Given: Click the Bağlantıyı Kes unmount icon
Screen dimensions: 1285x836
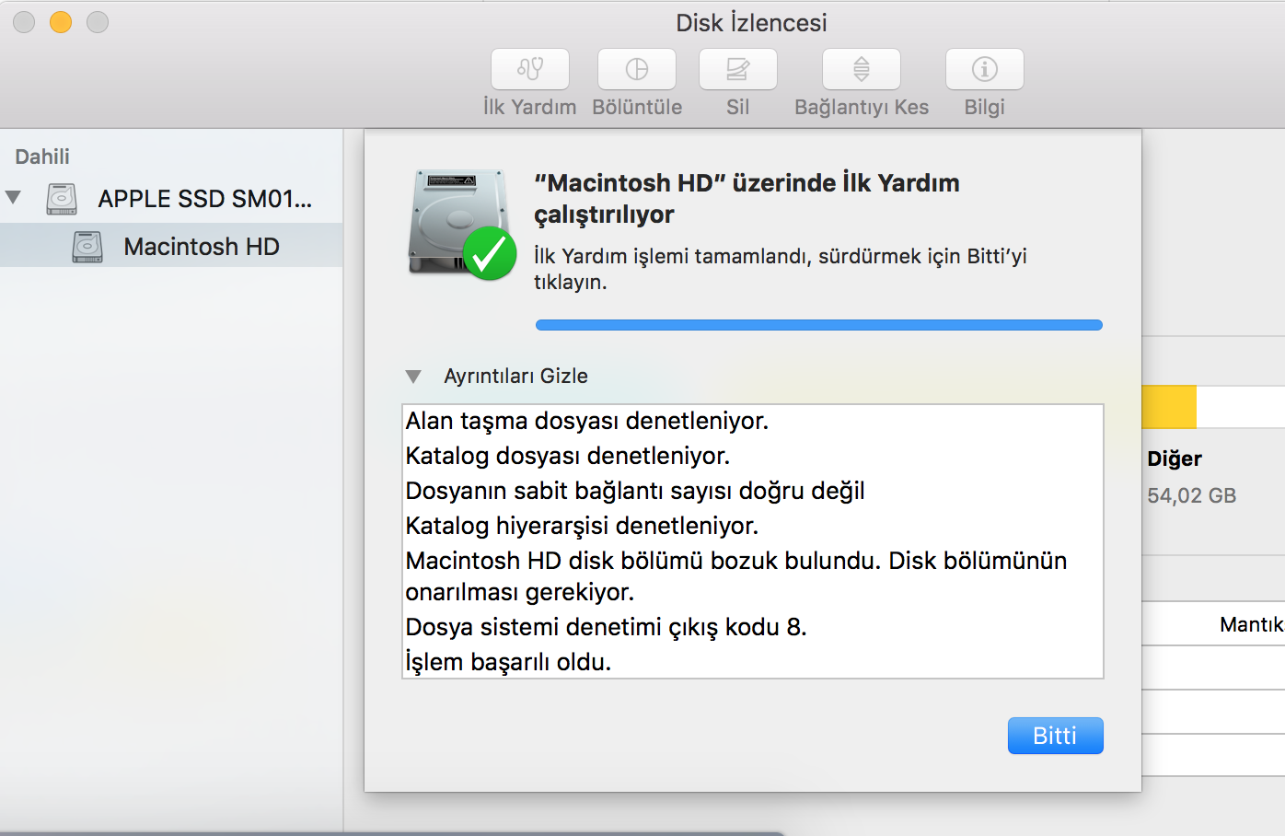Looking at the screenshot, I should pos(862,69).
